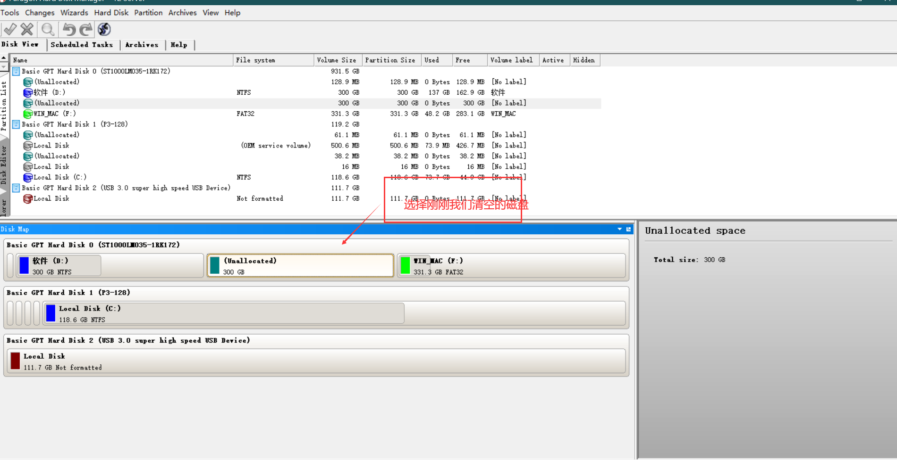Open the Partition menu
Image resolution: width=897 pixels, height=460 pixels.
(148, 13)
